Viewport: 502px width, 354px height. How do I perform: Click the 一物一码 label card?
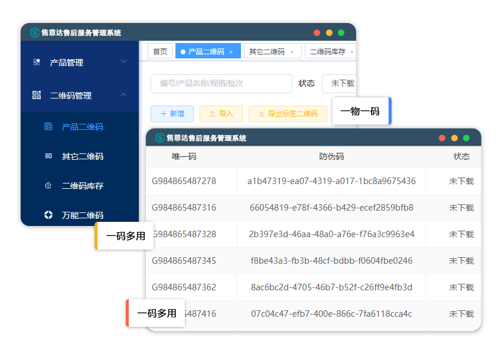tap(362, 111)
